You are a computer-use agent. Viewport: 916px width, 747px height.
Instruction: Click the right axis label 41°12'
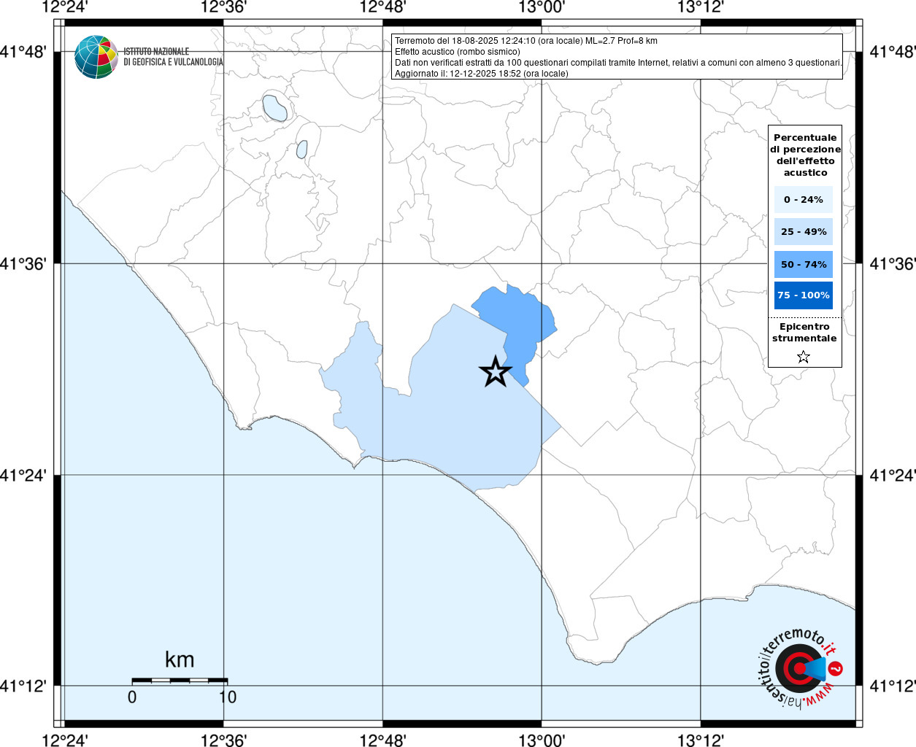point(893,686)
